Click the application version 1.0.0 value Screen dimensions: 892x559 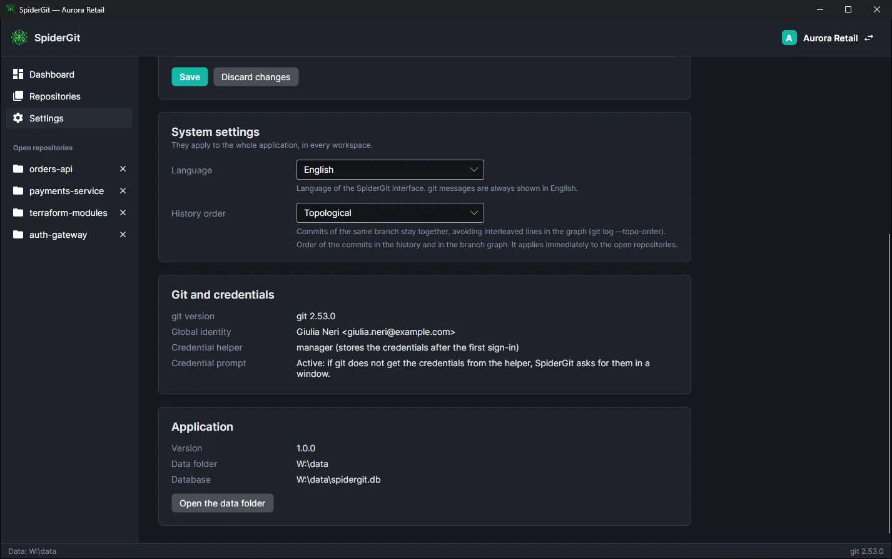click(306, 448)
